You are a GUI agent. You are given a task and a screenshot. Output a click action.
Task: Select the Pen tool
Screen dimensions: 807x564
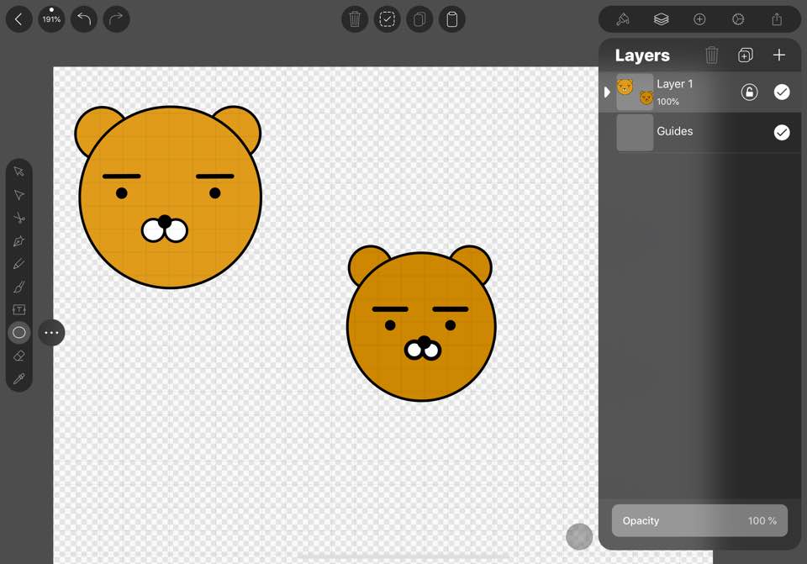[19, 241]
